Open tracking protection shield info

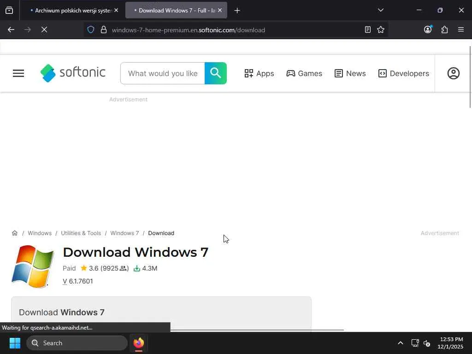click(91, 30)
